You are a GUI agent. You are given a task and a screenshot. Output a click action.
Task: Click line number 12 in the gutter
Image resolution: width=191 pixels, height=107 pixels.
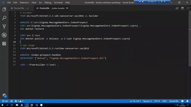(x=14, y=48)
